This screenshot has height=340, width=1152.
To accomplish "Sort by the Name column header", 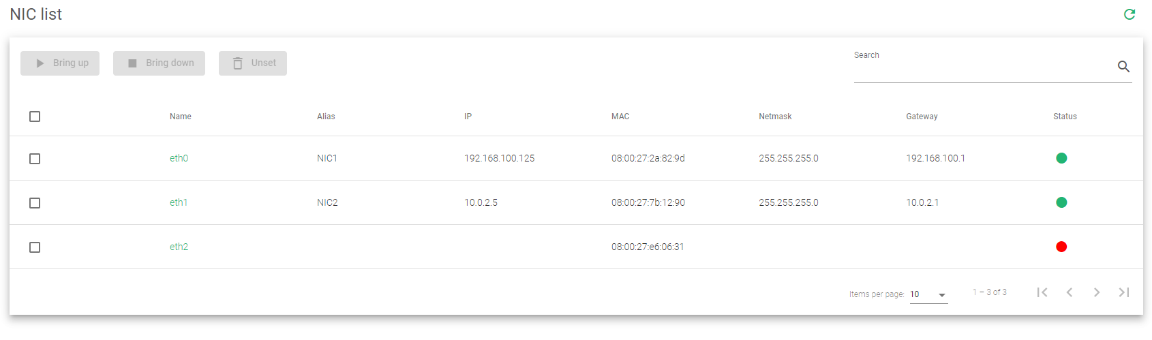I will [181, 117].
